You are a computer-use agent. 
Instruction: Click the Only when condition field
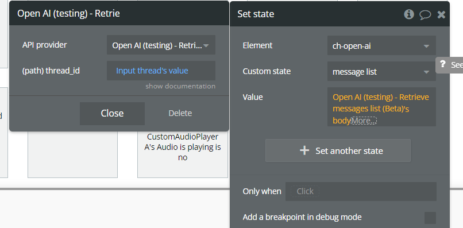point(361,191)
